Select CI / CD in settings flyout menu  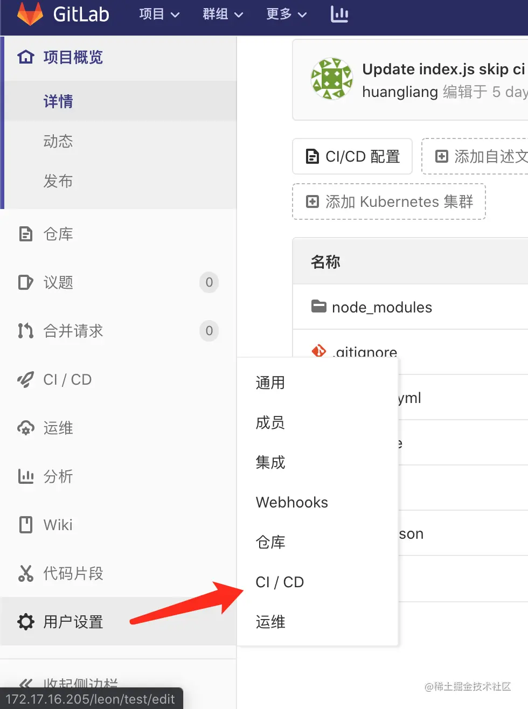[280, 582]
